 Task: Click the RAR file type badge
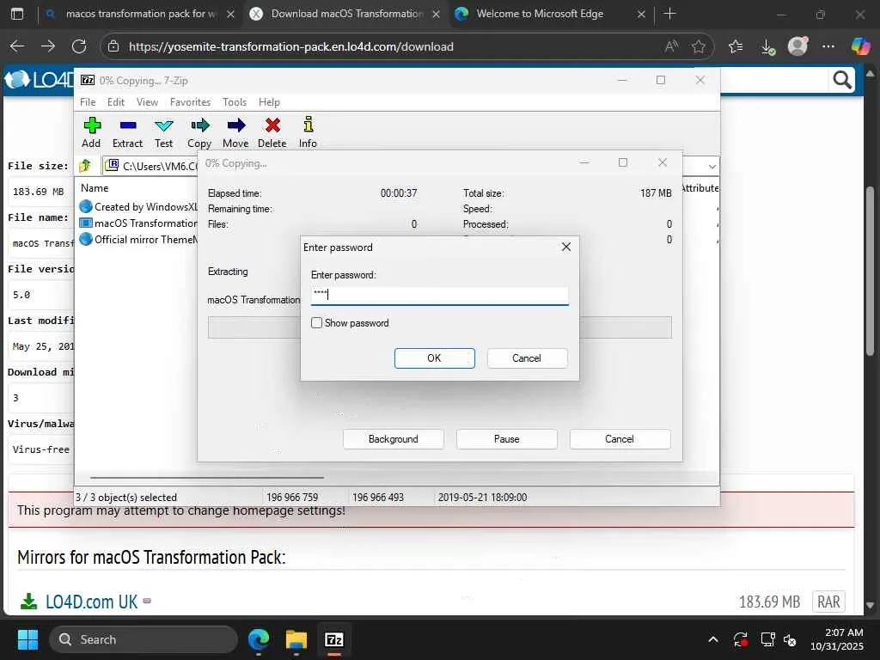pyautogui.click(x=828, y=602)
